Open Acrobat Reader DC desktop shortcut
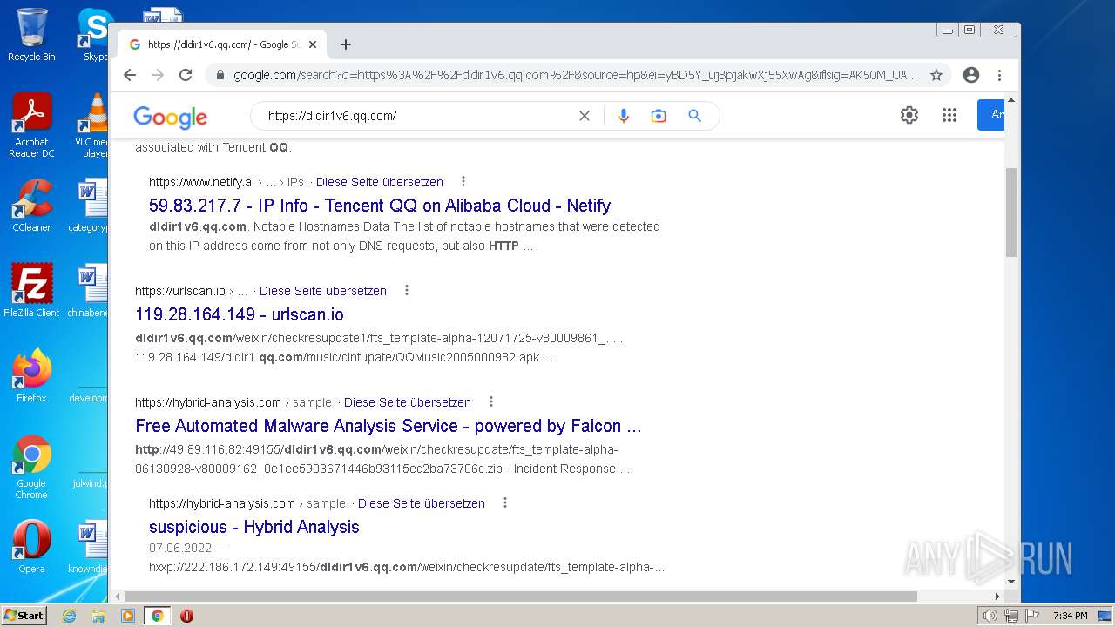 pos(31,126)
